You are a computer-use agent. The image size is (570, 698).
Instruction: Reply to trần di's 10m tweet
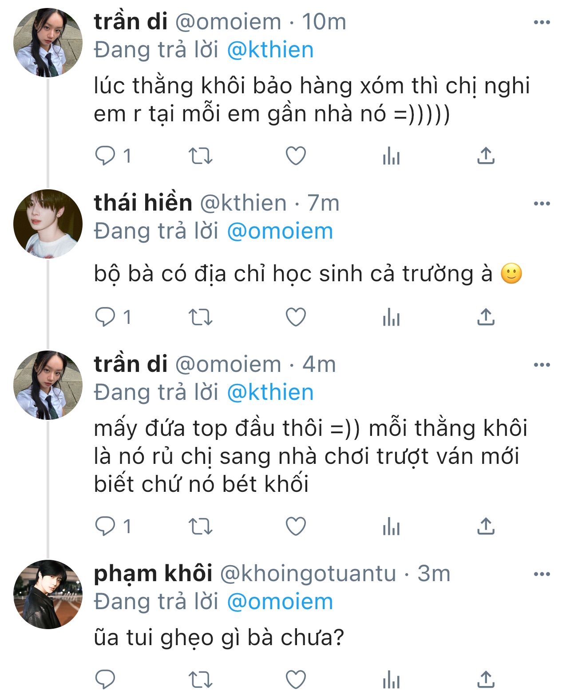106,156
